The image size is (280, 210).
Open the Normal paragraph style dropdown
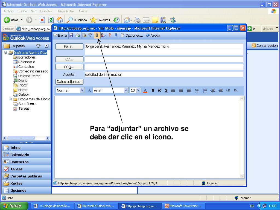(x=82, y=90)
